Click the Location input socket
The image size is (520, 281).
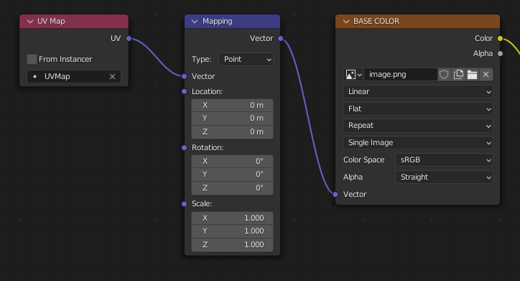tap(185, 91)
